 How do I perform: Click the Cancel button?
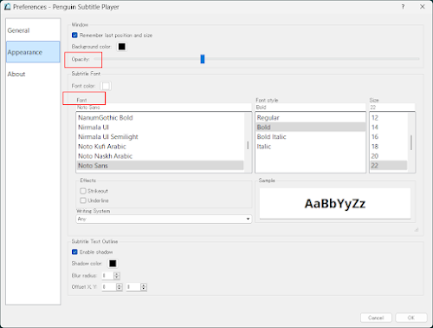coord(376,318)
